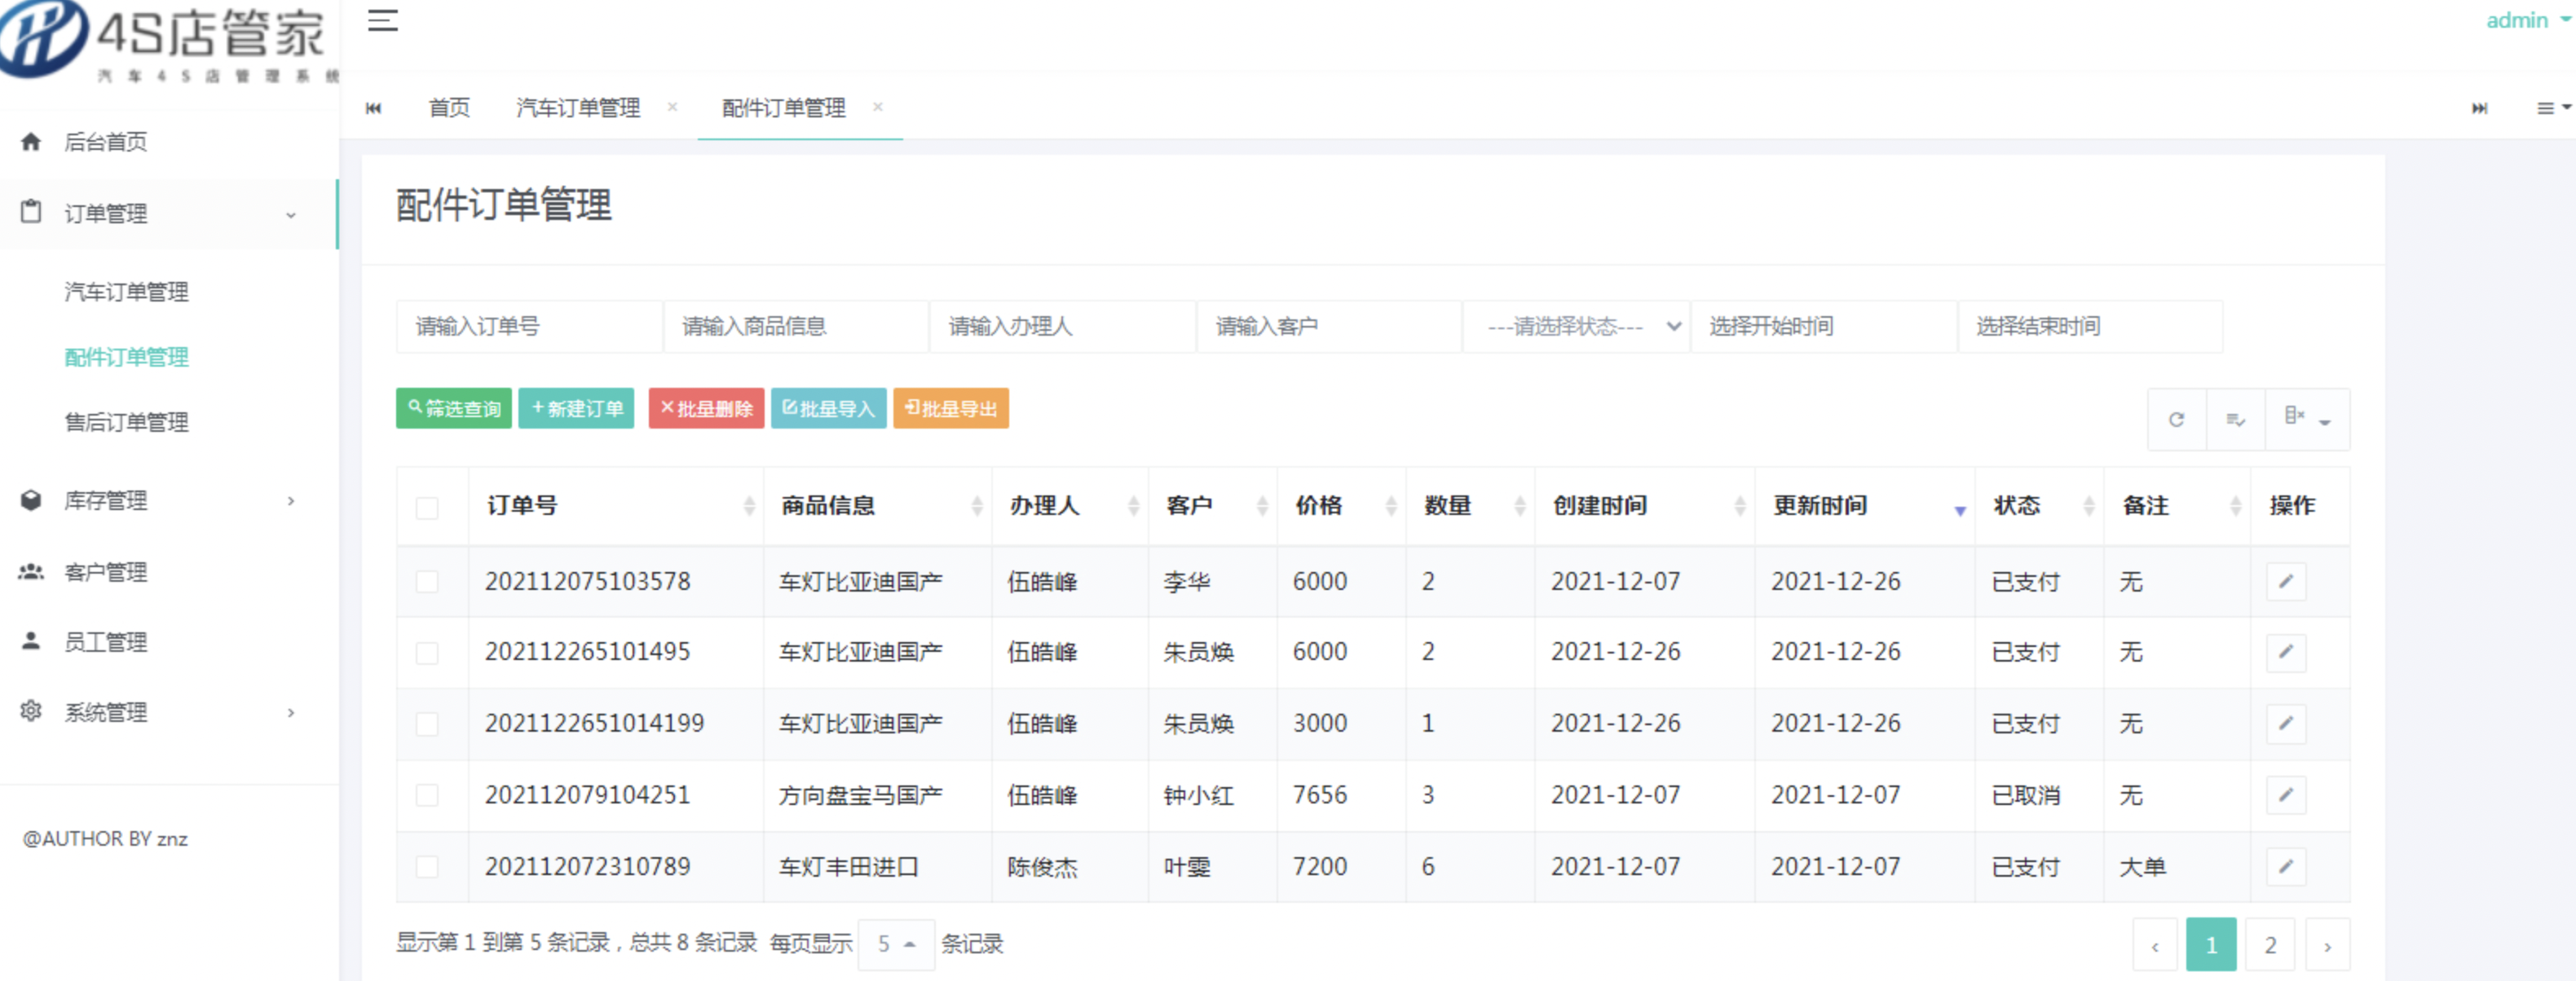This screenshot has width=2576, height=981.
Task: Click the 系统管理 gear icon
Action: pos(31,711)
